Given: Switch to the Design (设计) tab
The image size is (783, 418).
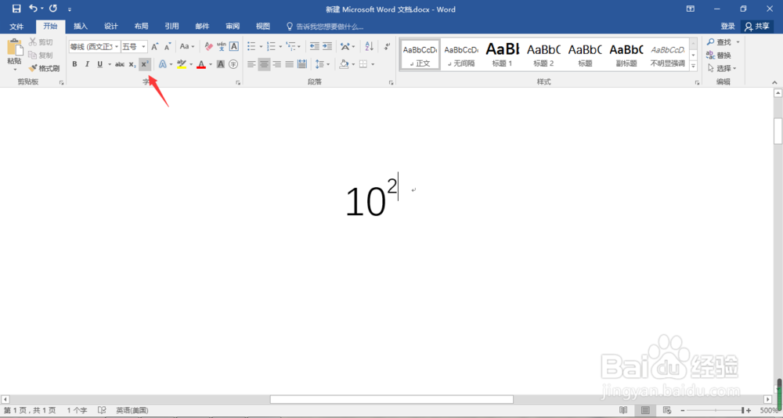Looking at the screenshot, I should (111, 27).
